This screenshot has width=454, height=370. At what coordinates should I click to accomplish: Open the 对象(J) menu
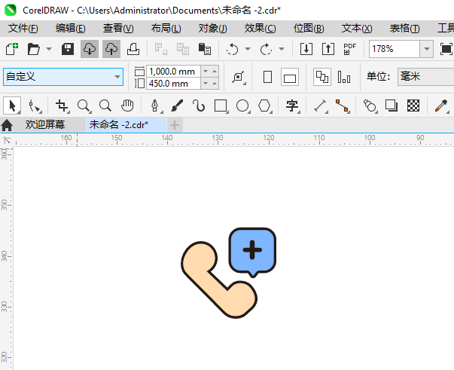(213, 29)
